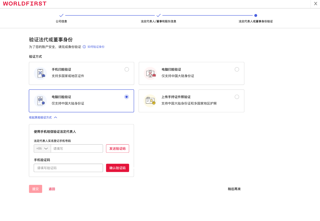Screen dimensions: 320x221
Task: Go back to the 公司信息 step
Action: [x=61, y=21]
